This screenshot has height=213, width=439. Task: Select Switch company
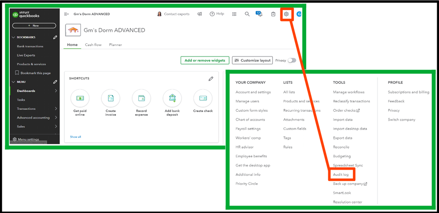[x=402, y=120]
